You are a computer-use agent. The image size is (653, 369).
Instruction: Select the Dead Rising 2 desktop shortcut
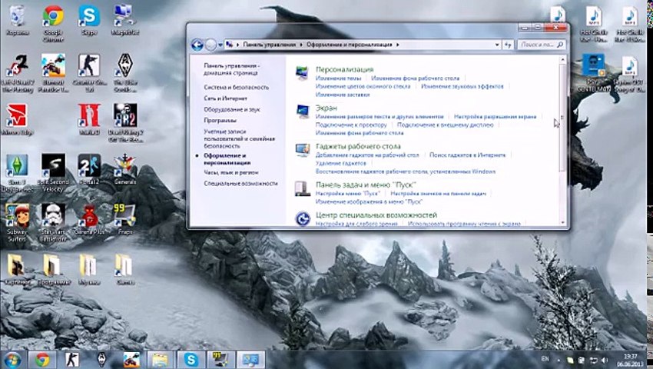125,123
